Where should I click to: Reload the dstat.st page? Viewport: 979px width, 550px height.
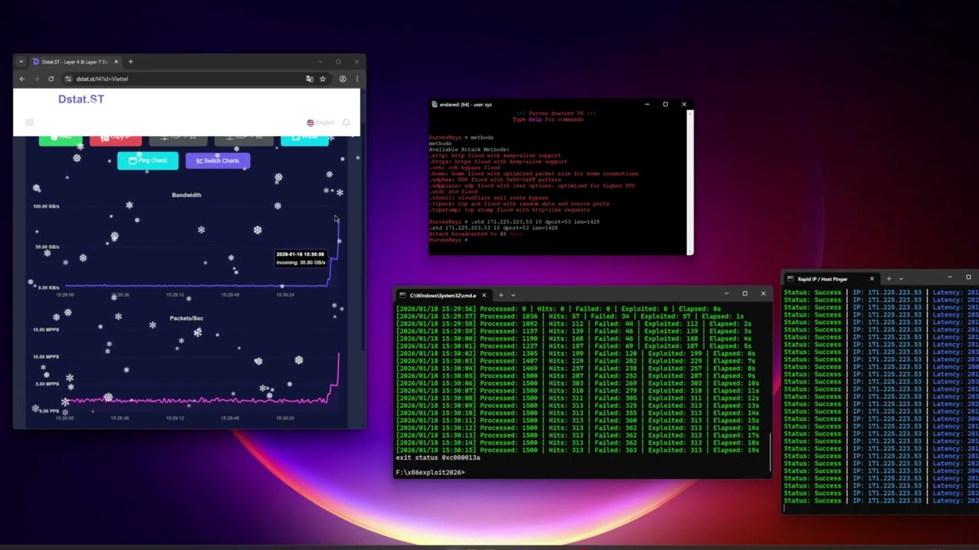click(x=51, y=79)
